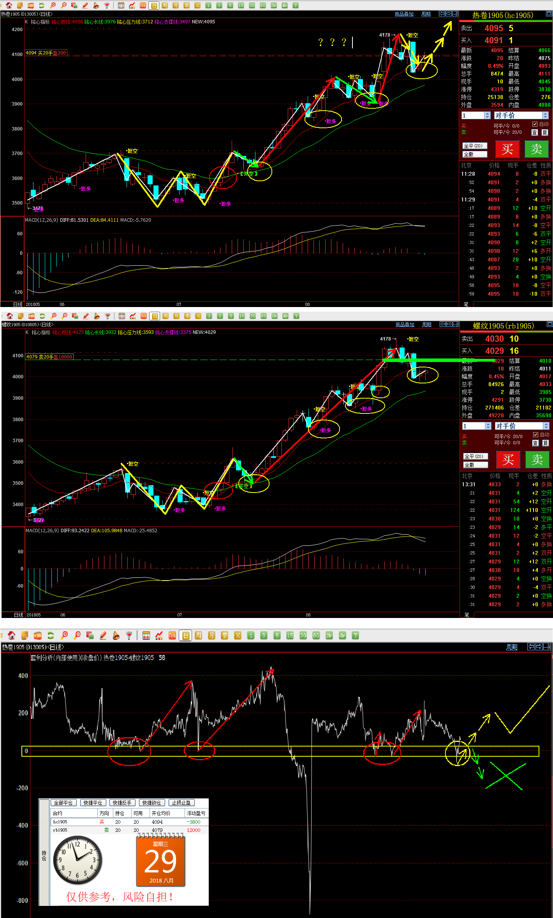The height and width of the screenshot is (918, 553).
Task: Toggle 自动 checkbox in rb1905 order panel
Action: (536, 435)
